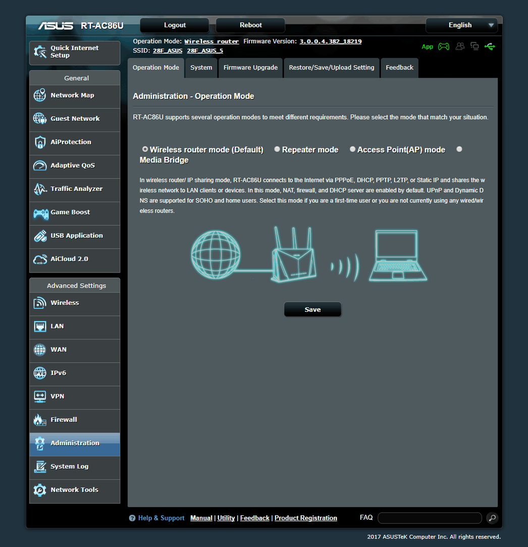This screenshot has height=547, width=528.
Task: Click the AiProtection shield icon
Action: pos(40,142)
